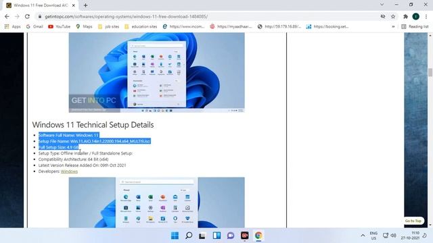Open the http://59.179.16.89 bookmark

(x=279, y=26)
